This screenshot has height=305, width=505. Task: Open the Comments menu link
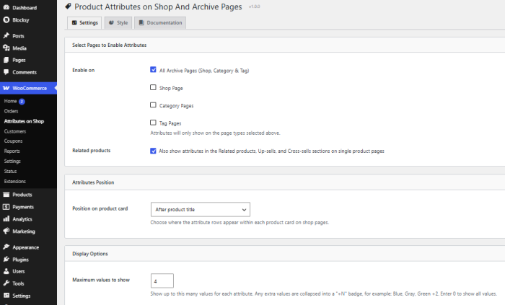point(25,72)
